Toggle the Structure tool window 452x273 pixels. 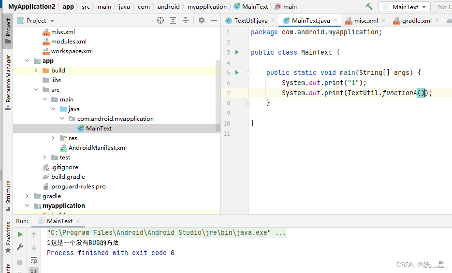(8, 196)
